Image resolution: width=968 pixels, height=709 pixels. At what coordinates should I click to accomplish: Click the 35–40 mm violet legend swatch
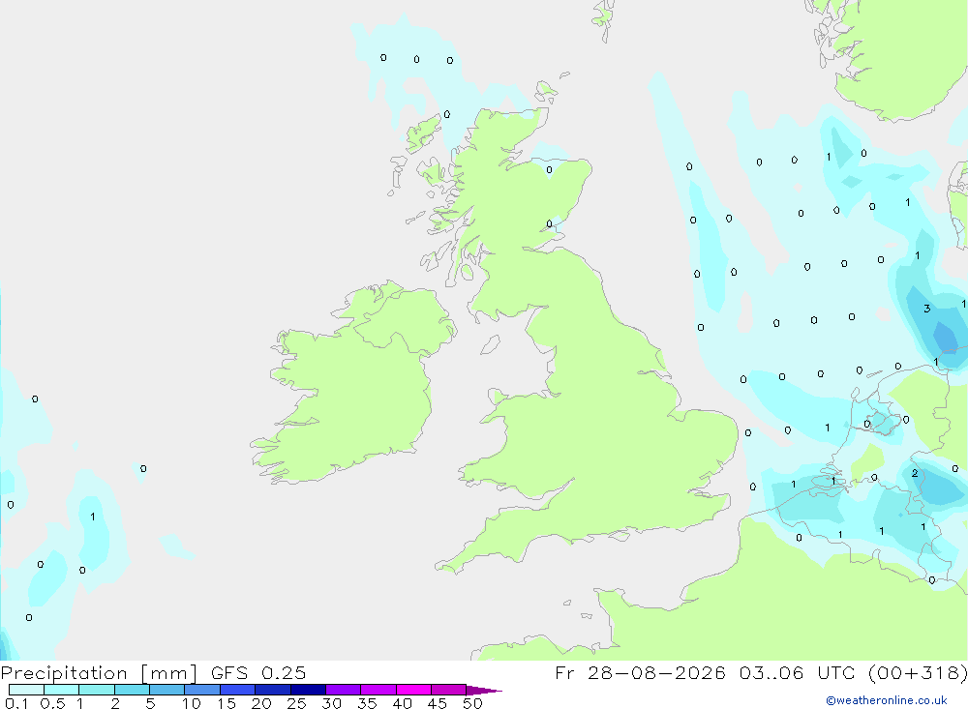click(378, 690)
